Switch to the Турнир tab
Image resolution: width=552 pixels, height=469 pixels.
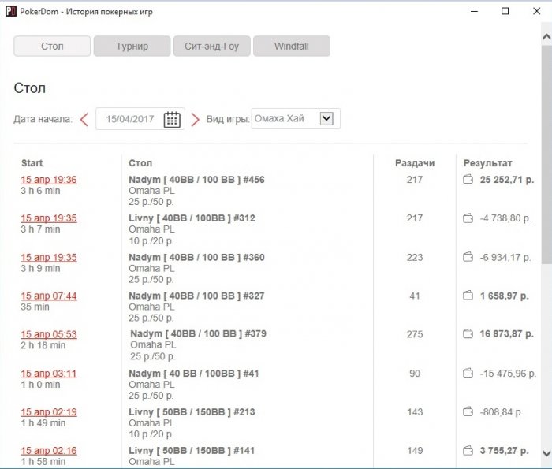point(132,47)
